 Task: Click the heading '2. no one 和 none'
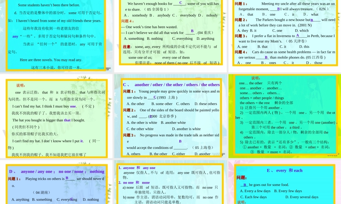pyautogui.click(x=134, y=183)
